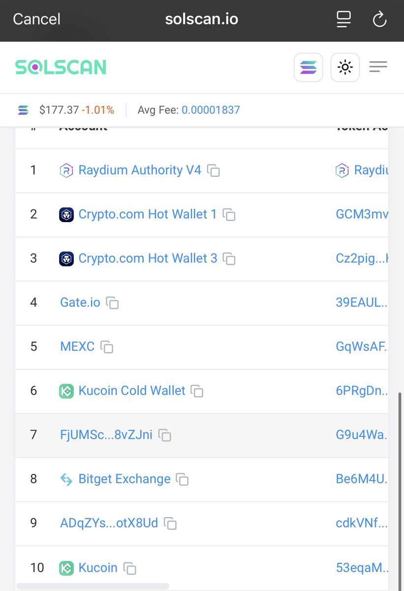Image resolution: width=404 pixels, height=591 pixels.
Task: Click the solscan.io address title
Action: (x=202, y=19)
